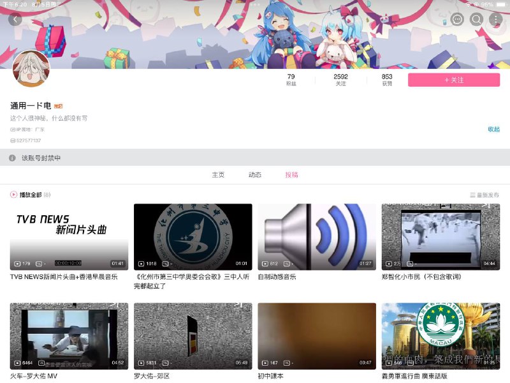View the 2592 关注 following list

click(x=340, y=79)
